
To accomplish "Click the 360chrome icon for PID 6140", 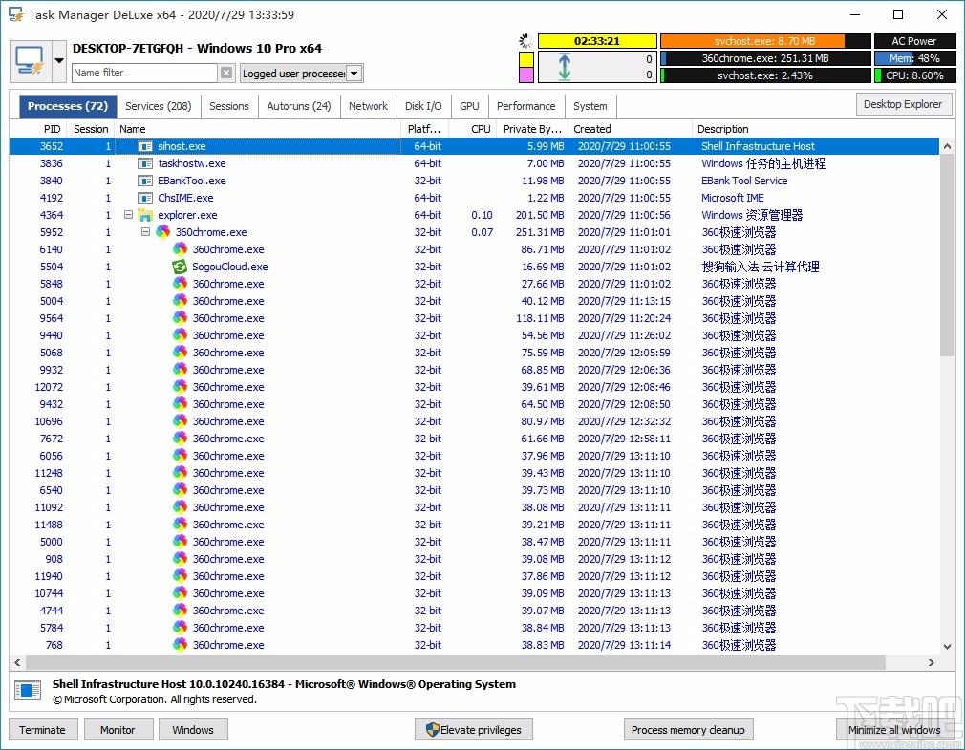I will point(181,249).
